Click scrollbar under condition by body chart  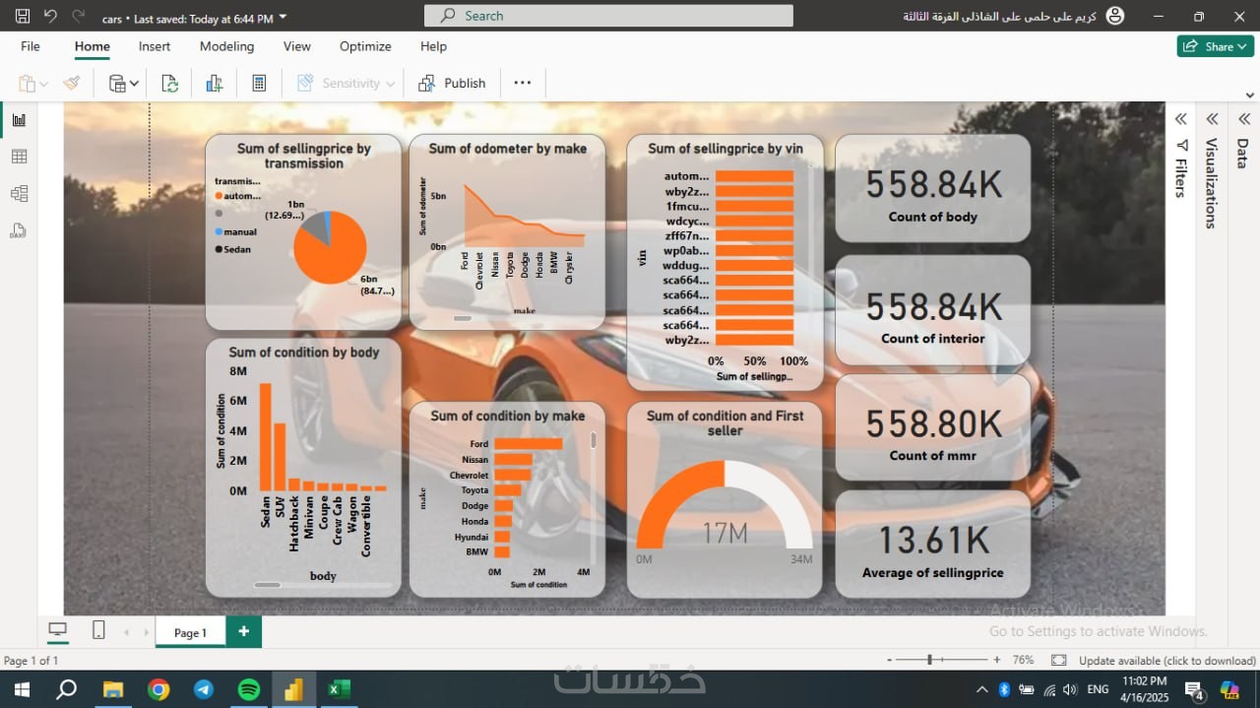pyautogui.click(x=268, y=585)
